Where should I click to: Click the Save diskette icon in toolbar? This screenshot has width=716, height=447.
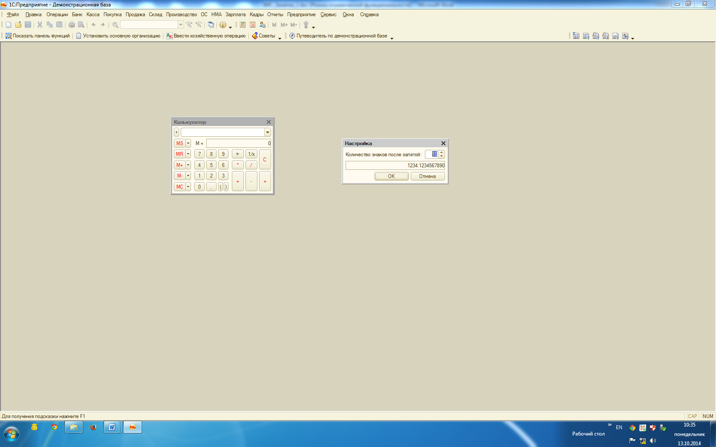coord(28,25)
